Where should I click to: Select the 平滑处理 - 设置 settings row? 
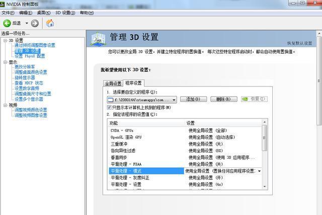(x=185, y=184)
